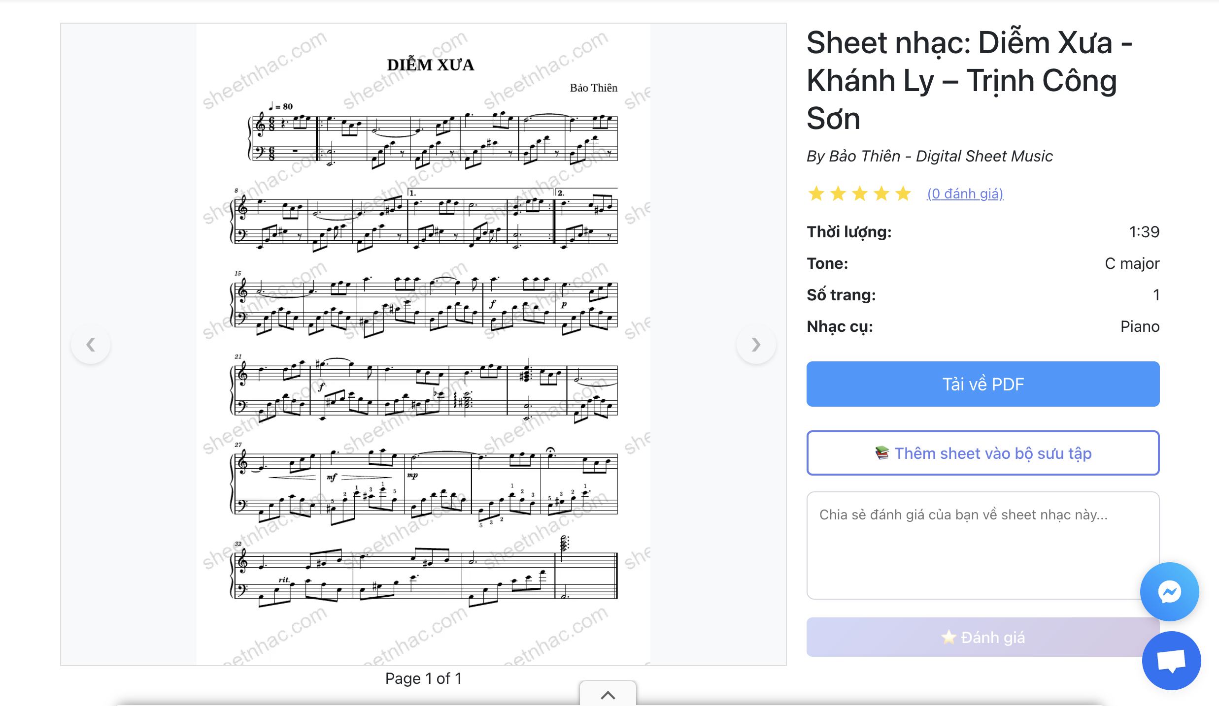Image resolution: width=1219 pixels, height=706 pixels.
Task: Download the sheet via Tải về PDF
Action: coord(982,384)
